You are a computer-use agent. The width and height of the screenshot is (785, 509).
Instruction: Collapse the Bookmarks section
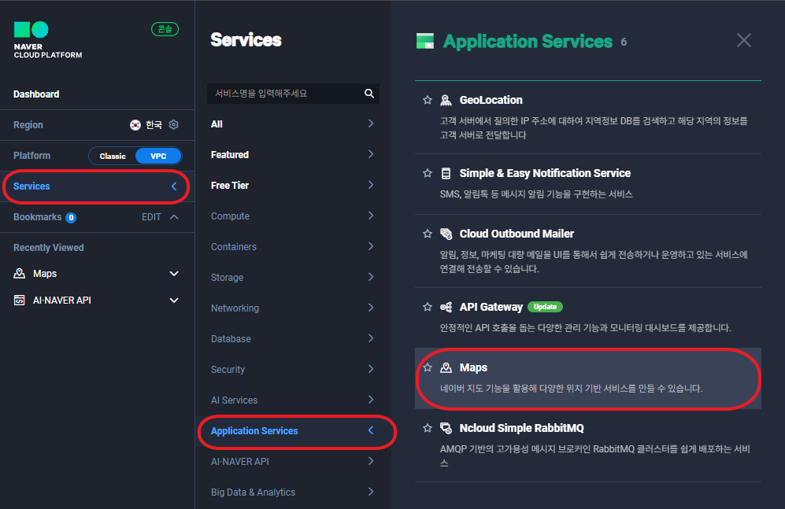[x=174, y=217]
